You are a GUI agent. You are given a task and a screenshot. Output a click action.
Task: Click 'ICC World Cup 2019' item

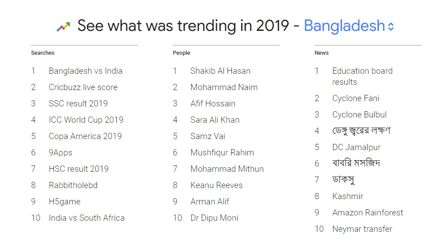click(86, 120)
